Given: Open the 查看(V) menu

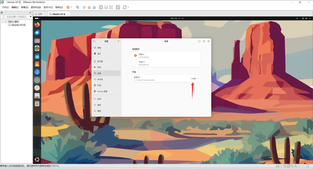Looking at the screenshot, I should tap(25, 7).
